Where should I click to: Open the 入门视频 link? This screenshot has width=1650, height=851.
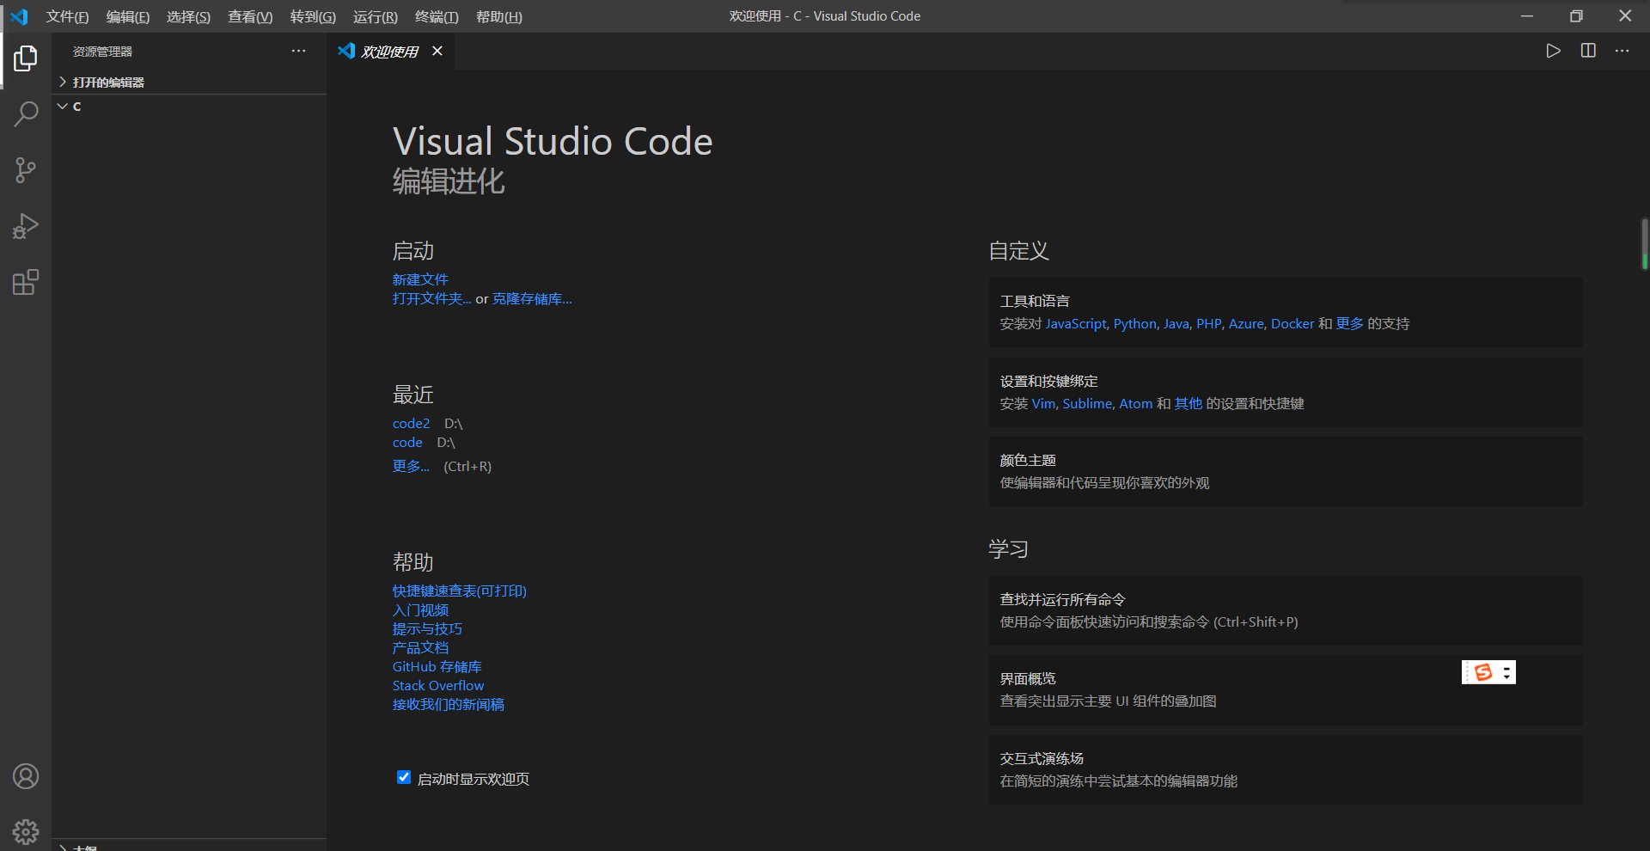click(420, 609)
